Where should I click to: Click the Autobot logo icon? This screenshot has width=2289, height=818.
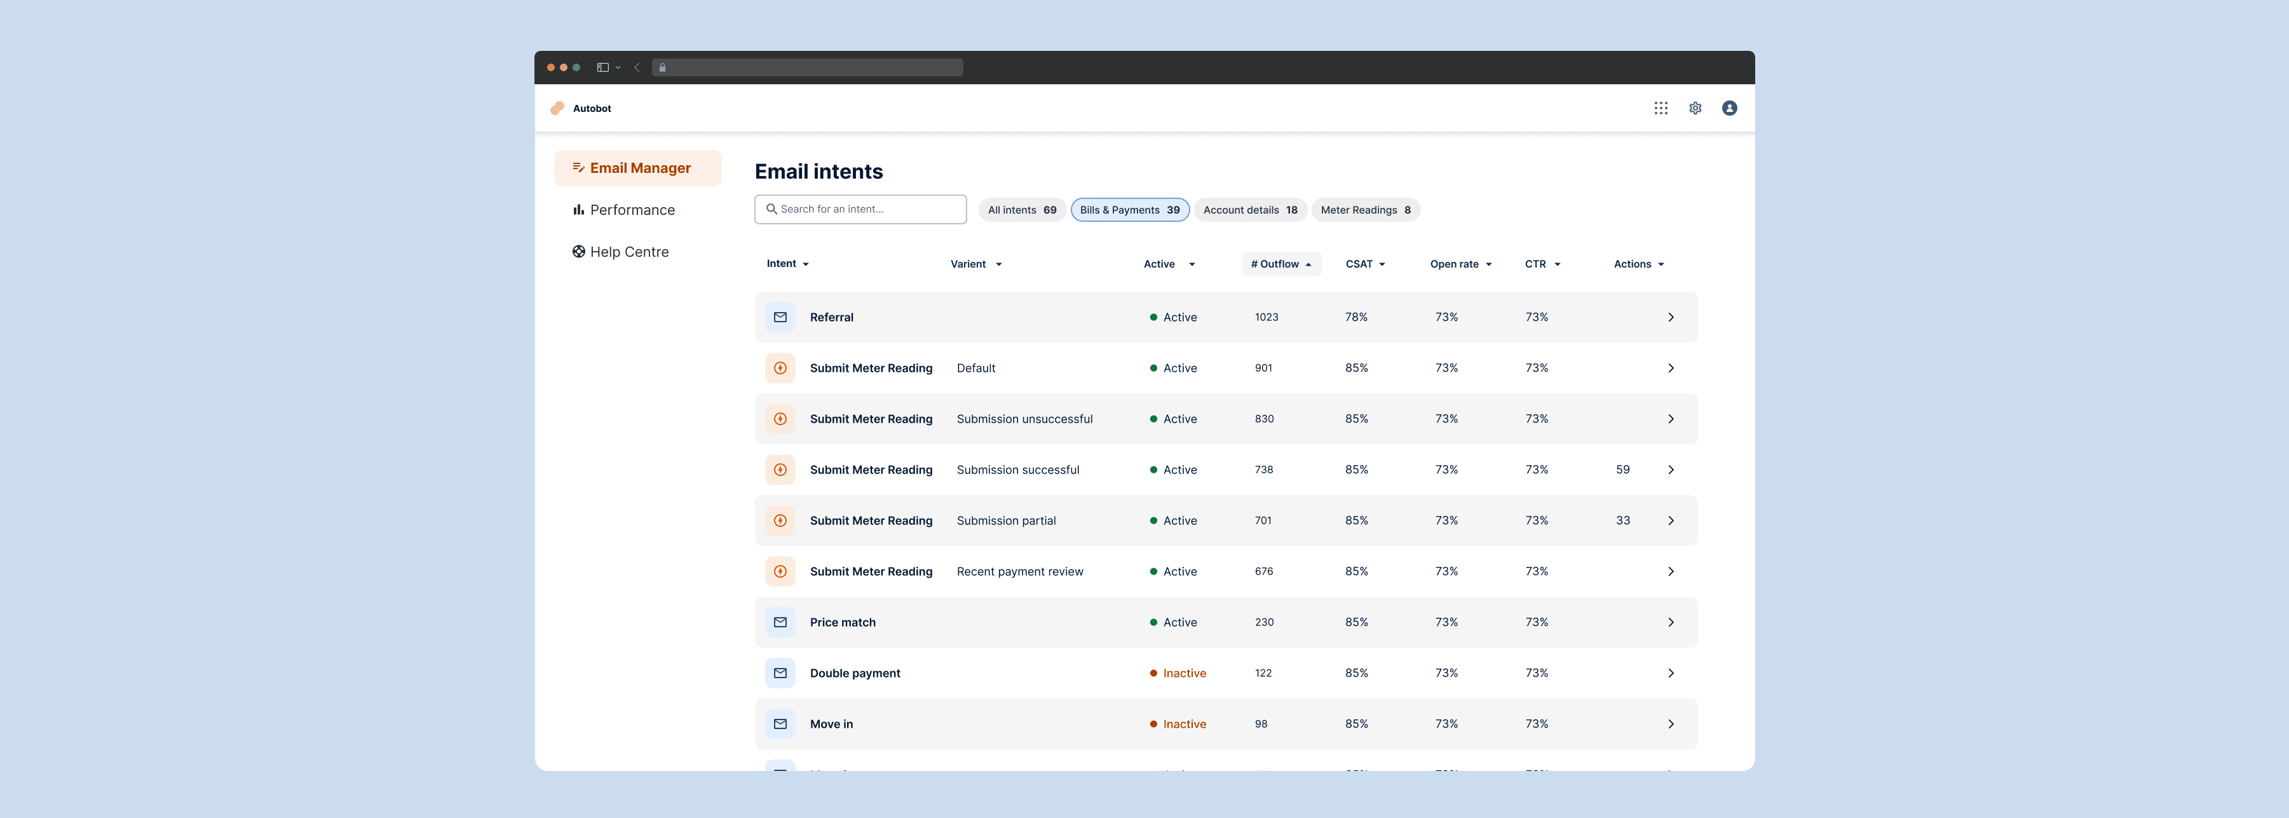pos(557,109)
